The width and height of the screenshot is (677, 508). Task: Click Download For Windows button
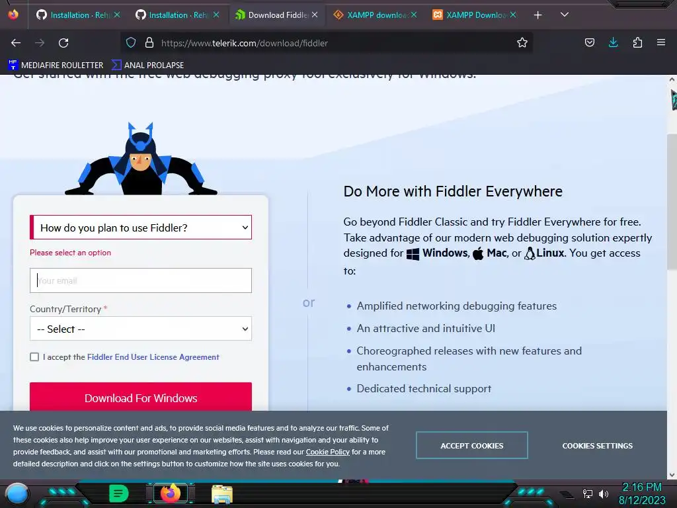click(141, 397)
